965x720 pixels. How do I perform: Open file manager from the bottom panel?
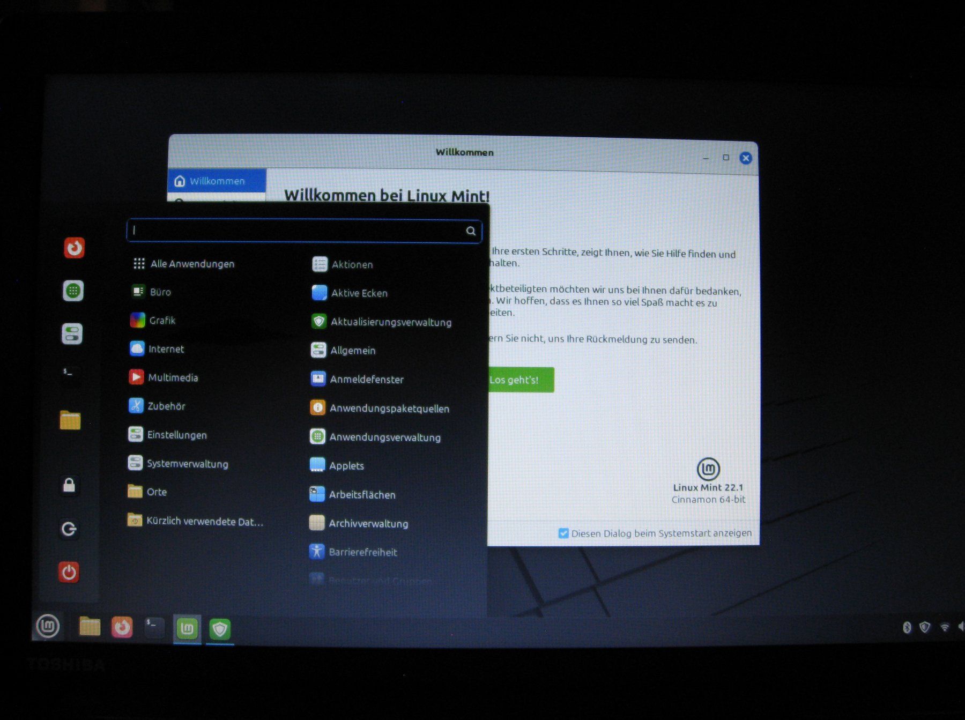coord(90,626)
